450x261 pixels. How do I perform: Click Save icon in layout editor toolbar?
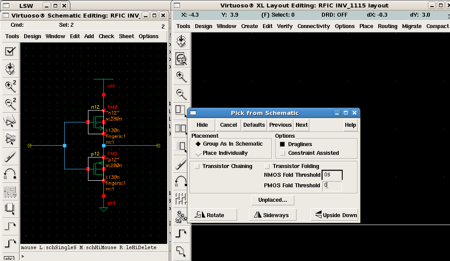[181, 42]
